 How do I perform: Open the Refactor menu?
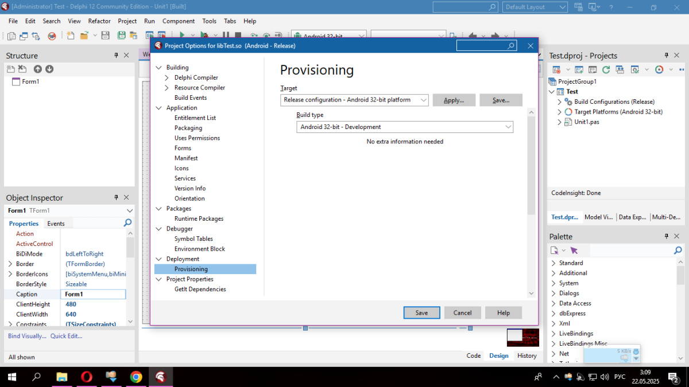tap(99, 21)
